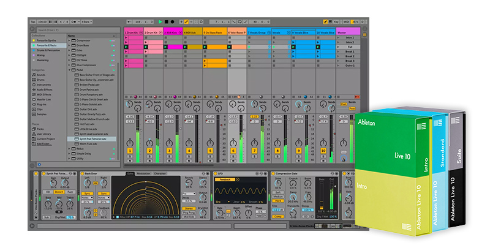Toggle the metronome in the control bar
Image resolution: width=490 pixels, height=245 pixels.
75,22
